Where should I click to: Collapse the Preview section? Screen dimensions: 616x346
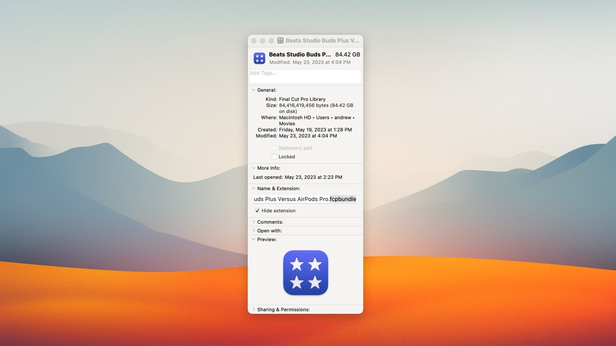coord(254,240)
